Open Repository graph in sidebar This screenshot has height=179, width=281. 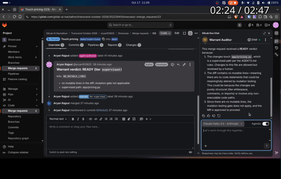[18, 138]
